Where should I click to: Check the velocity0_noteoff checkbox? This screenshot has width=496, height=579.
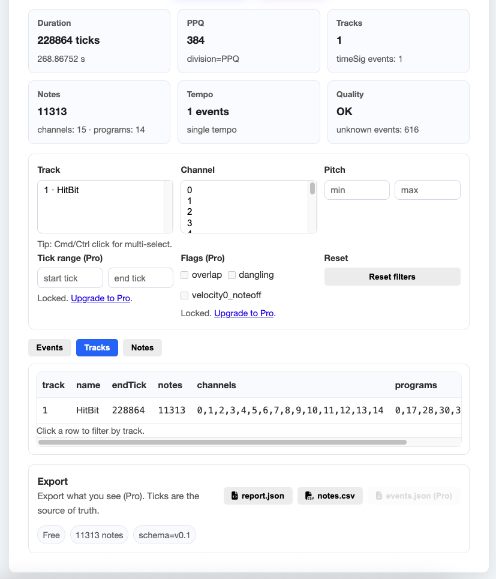tap(185, 295)
